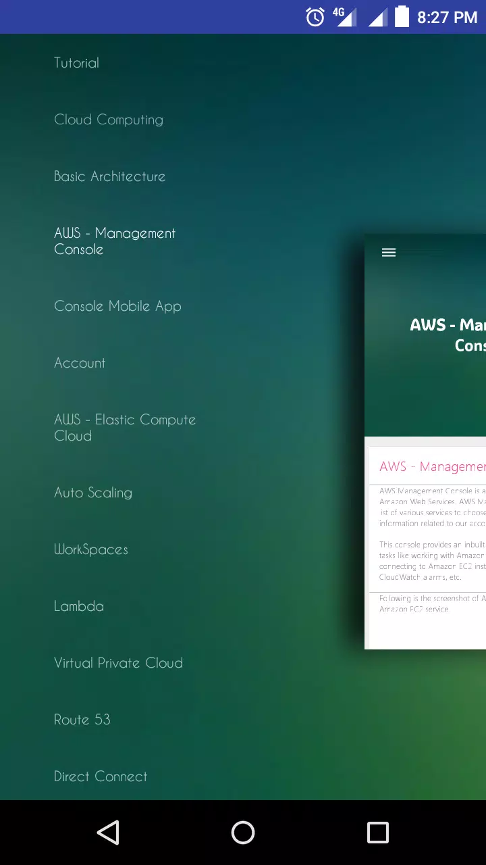Tap the hamburger menu icon in preview
The height and width of the screenshot is (865, 486).
pos(389,253)
